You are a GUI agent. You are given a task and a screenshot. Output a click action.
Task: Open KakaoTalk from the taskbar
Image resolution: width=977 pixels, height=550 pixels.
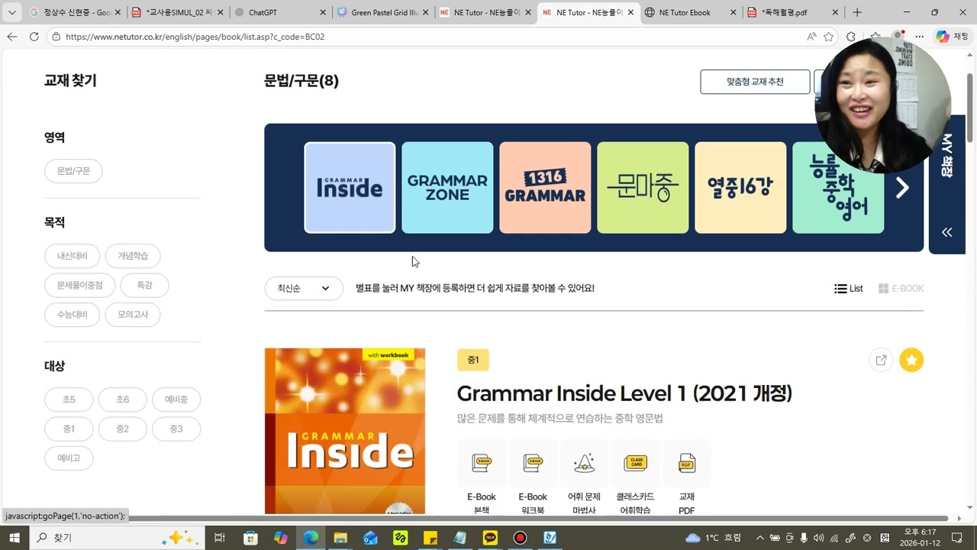[490, 538]
